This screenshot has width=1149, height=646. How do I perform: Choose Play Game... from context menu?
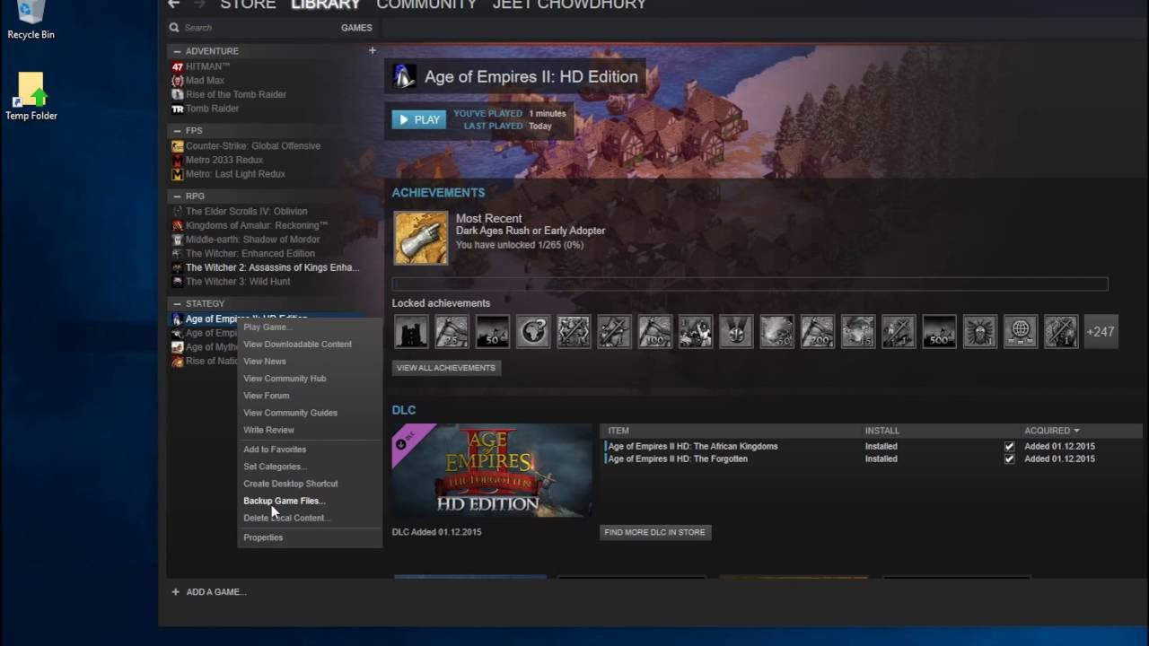268,327
